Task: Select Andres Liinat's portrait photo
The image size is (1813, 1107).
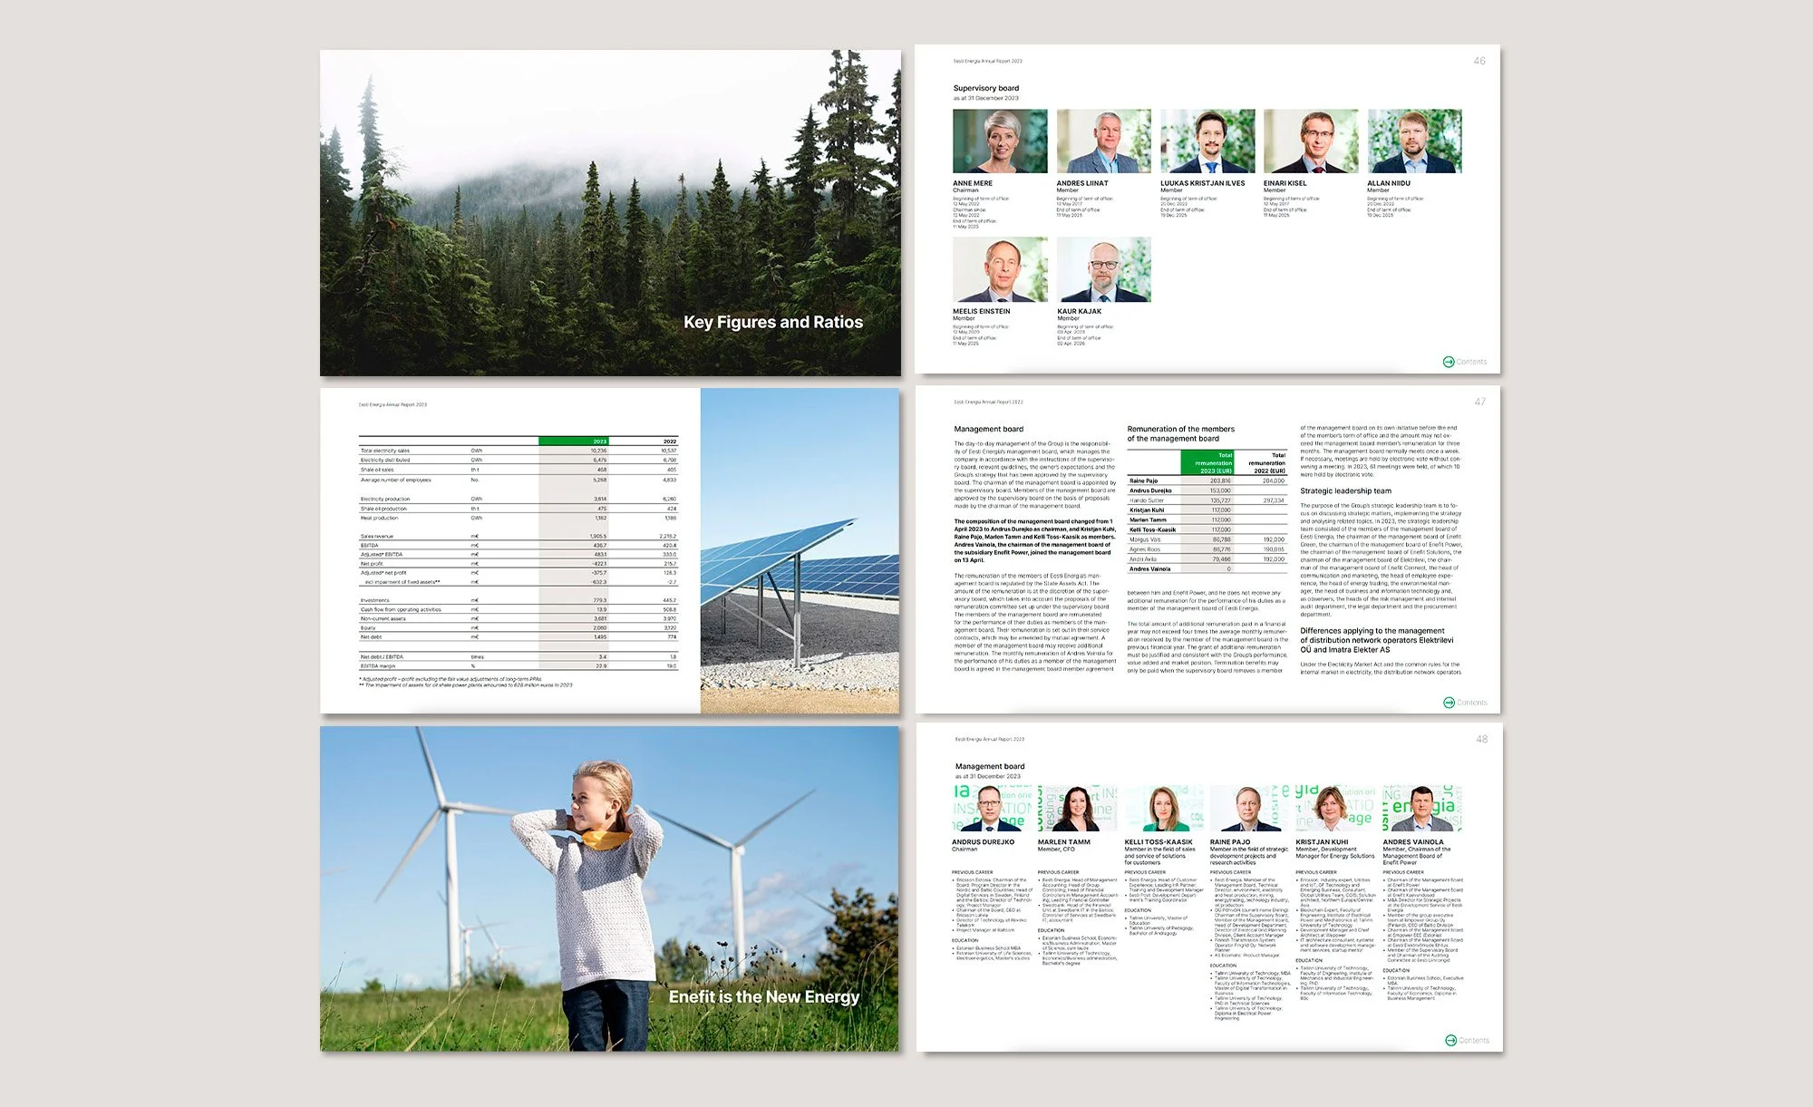Action: click(x=1104, y=141)
